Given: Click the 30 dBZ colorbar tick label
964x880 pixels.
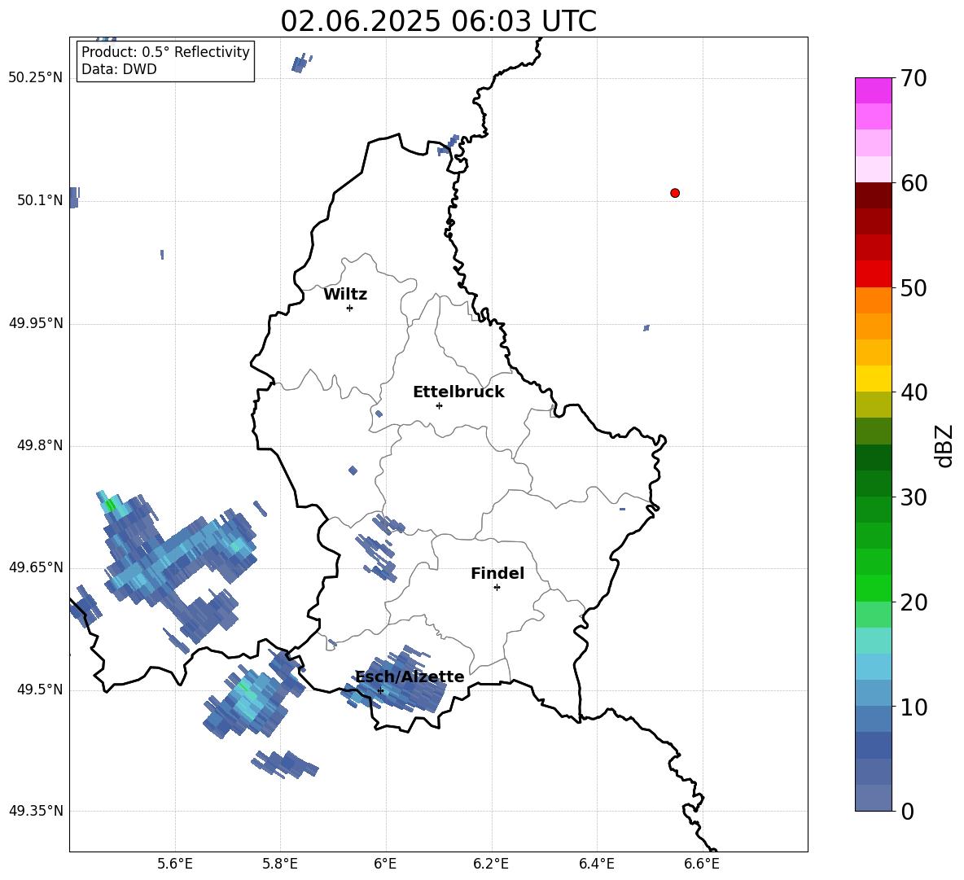Looking at the screenshot, I should [913, 497].
